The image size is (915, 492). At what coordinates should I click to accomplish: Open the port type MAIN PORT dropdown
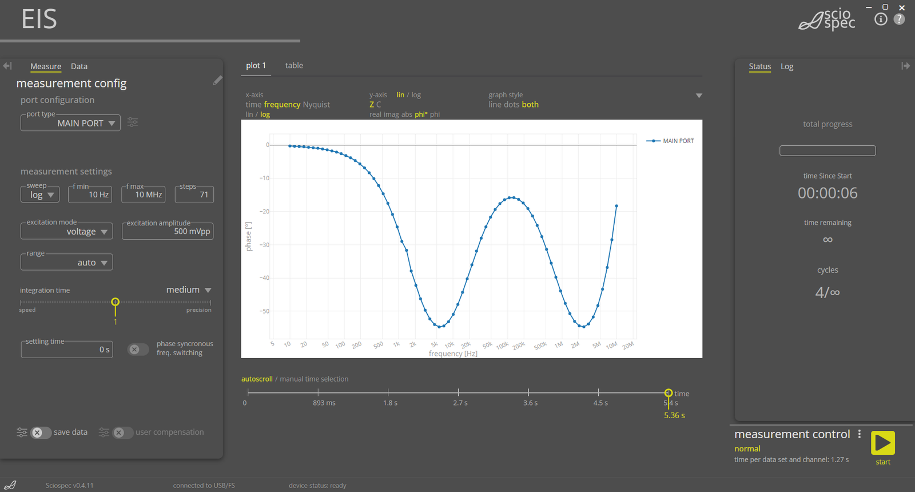70,123
